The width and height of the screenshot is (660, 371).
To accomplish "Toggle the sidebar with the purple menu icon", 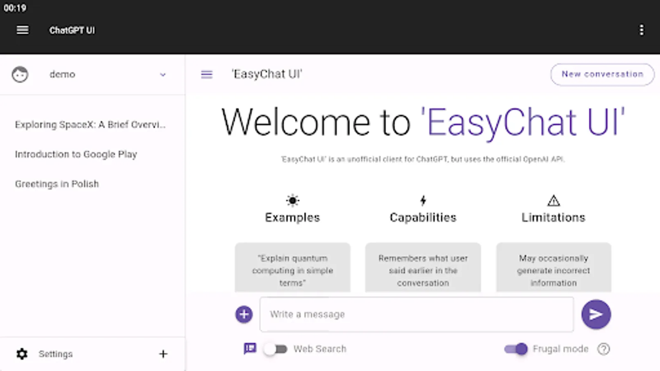I will pos(207,75).
